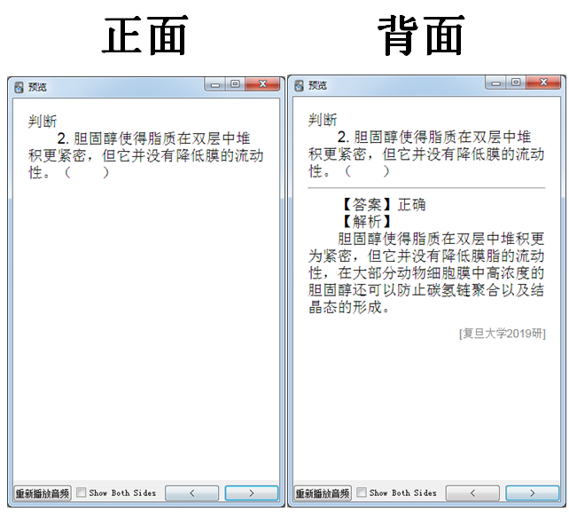569x512 pixels.
Task: Click the 正面 heading above the left window
Action: 144,35
